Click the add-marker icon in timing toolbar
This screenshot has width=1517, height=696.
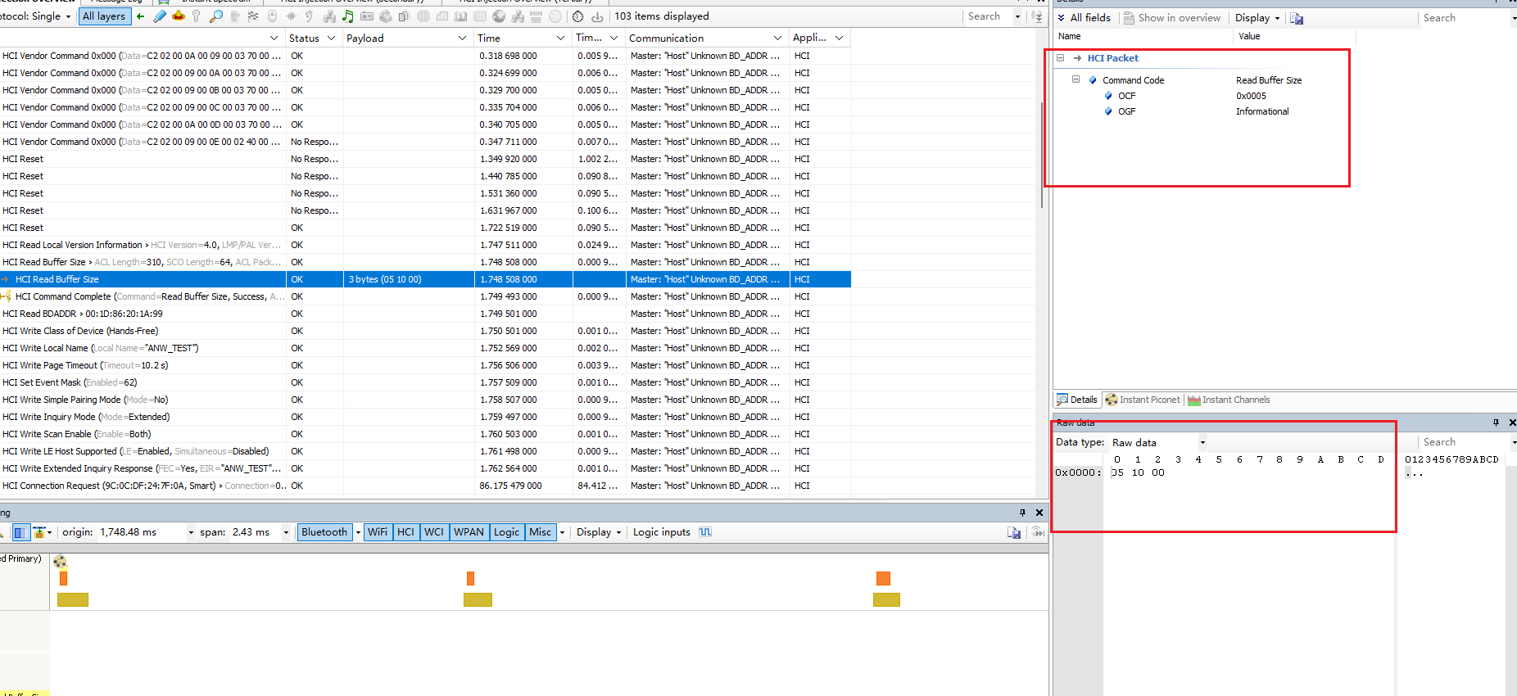pos(39,532)
